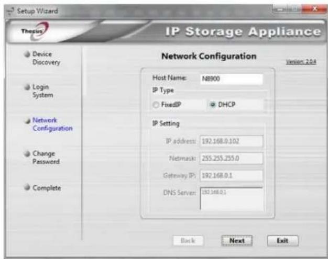The image size is (328, 259).
Task: Go to the Device Discovery step
Action: pos(46,58)
